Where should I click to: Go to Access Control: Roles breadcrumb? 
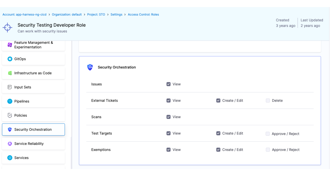click(143, 15)
